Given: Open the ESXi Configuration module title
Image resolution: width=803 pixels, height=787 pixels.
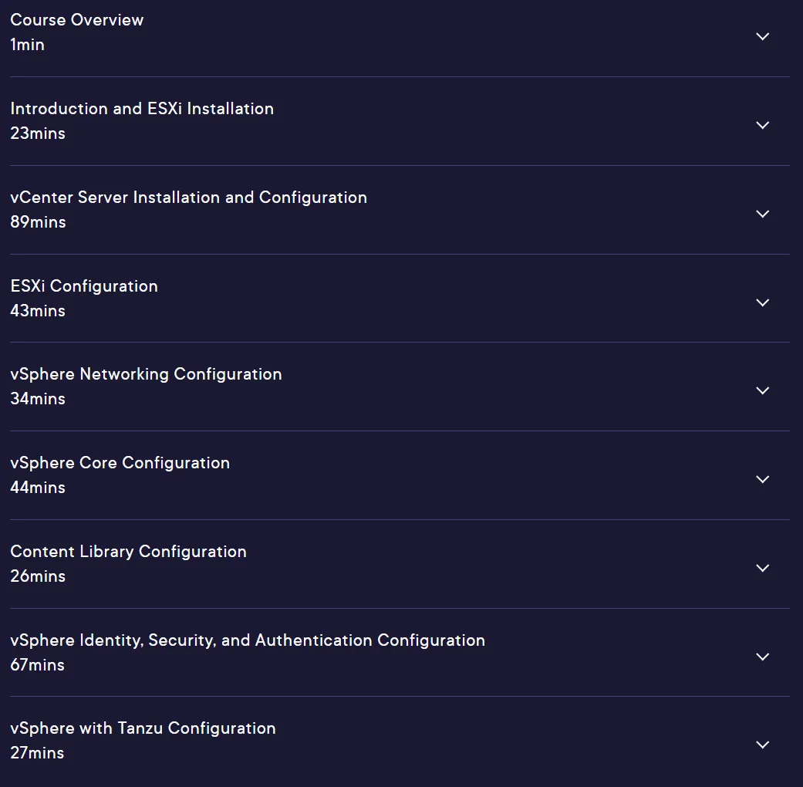Looking at the screenshot, I should click(84, 286).
